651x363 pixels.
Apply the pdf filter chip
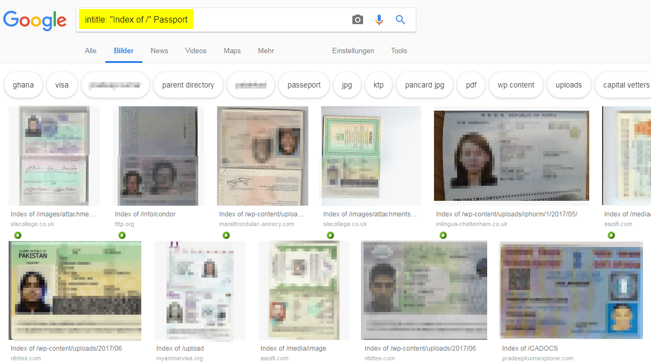(x=471, y=85)
